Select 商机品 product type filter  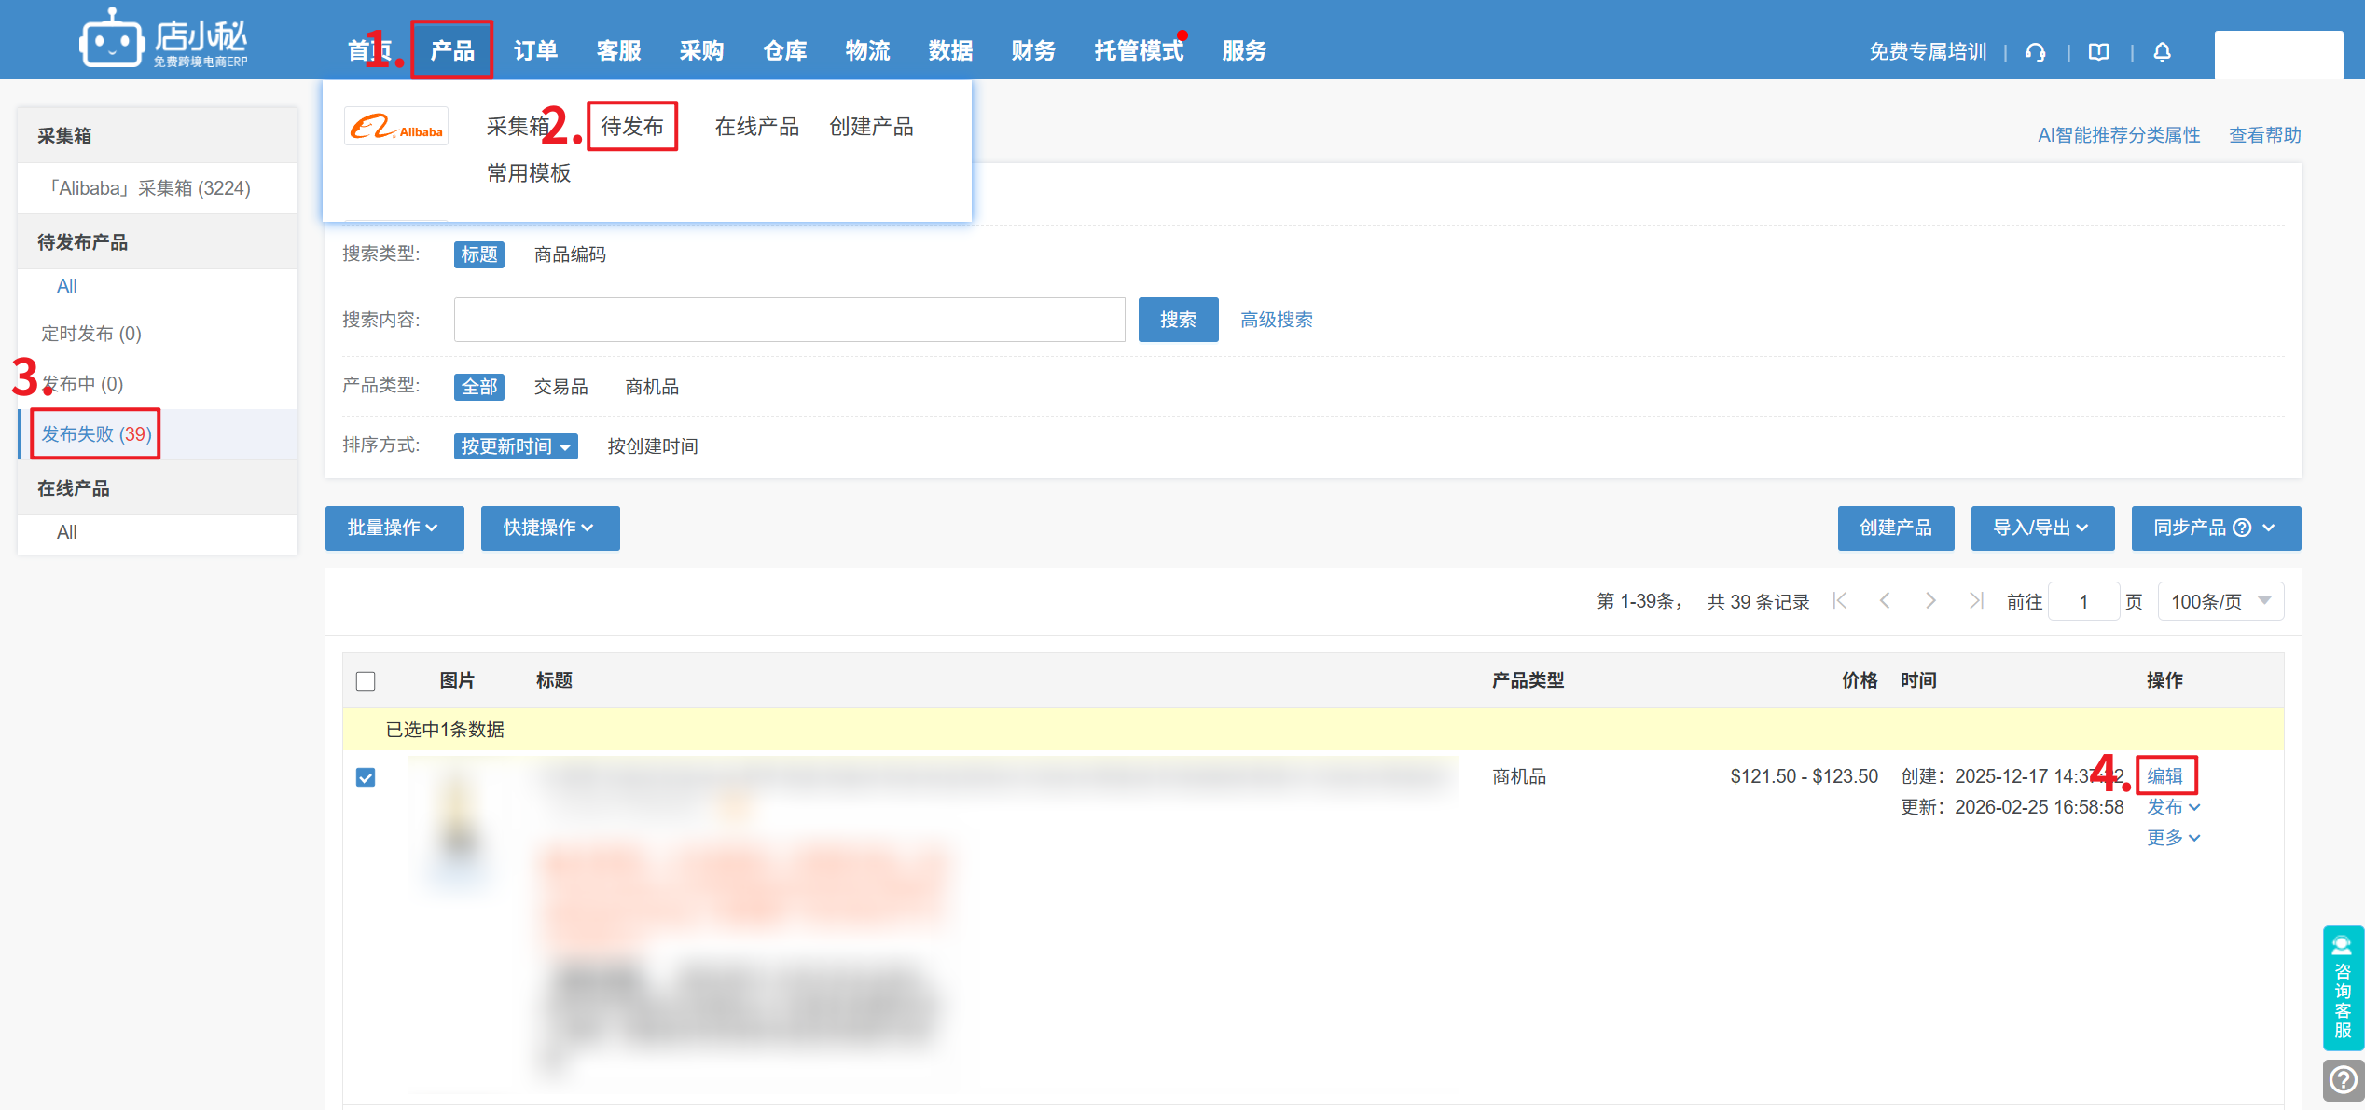(x=652, y=387)
